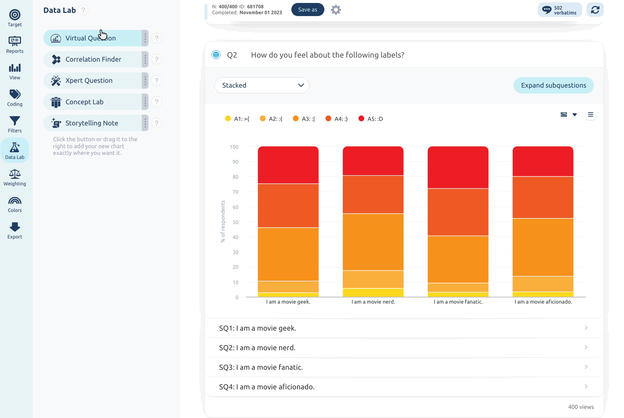Click the refresh arrows icon
The image size is (624, 418).
pyautogui.click(x=595, y=10)
